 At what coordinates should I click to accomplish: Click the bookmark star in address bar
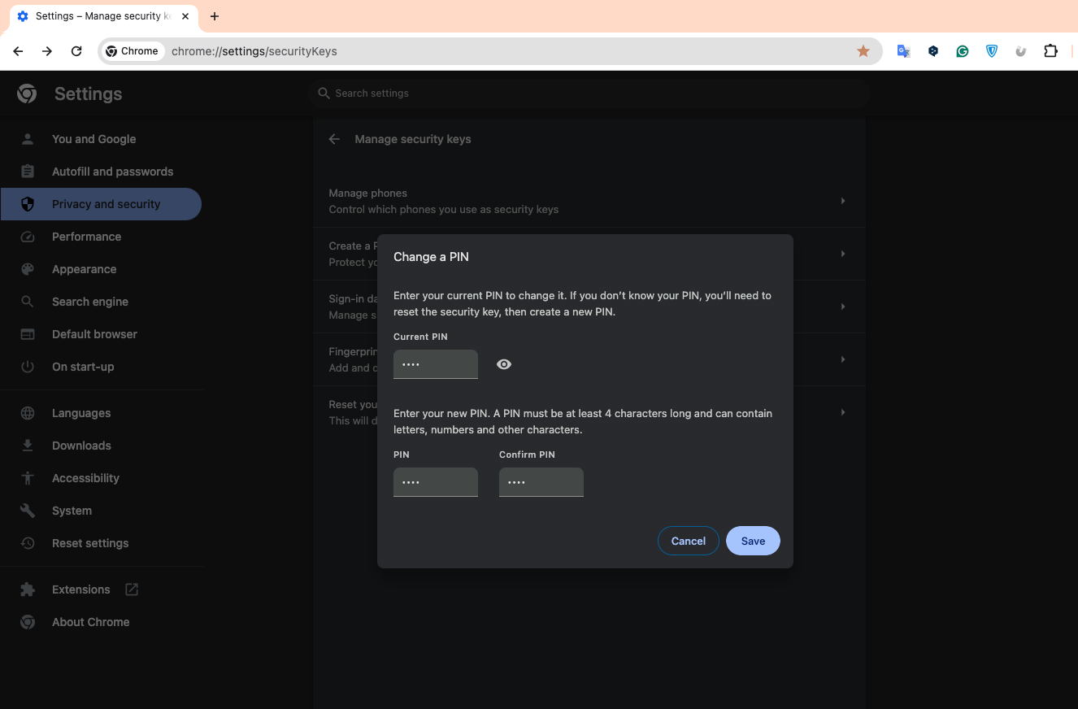pyautogui.click(x=863, y=51)
